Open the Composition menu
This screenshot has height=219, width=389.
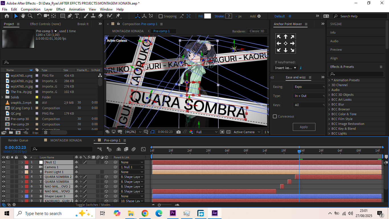pyautogui.click(x=30, y=9)
